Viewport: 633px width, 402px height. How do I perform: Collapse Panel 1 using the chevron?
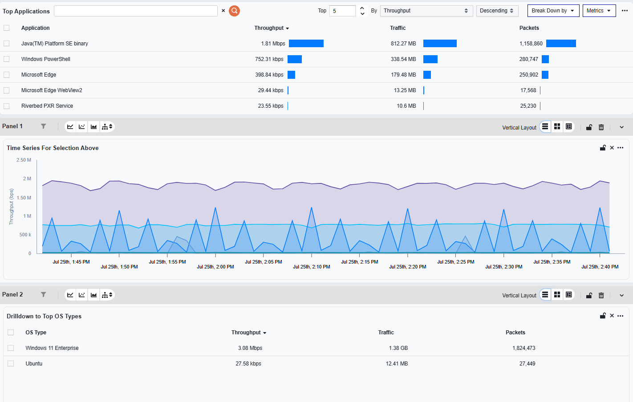coord(621,127)
